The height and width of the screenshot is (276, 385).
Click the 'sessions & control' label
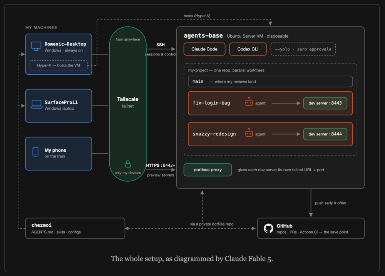tap(161, 54)
